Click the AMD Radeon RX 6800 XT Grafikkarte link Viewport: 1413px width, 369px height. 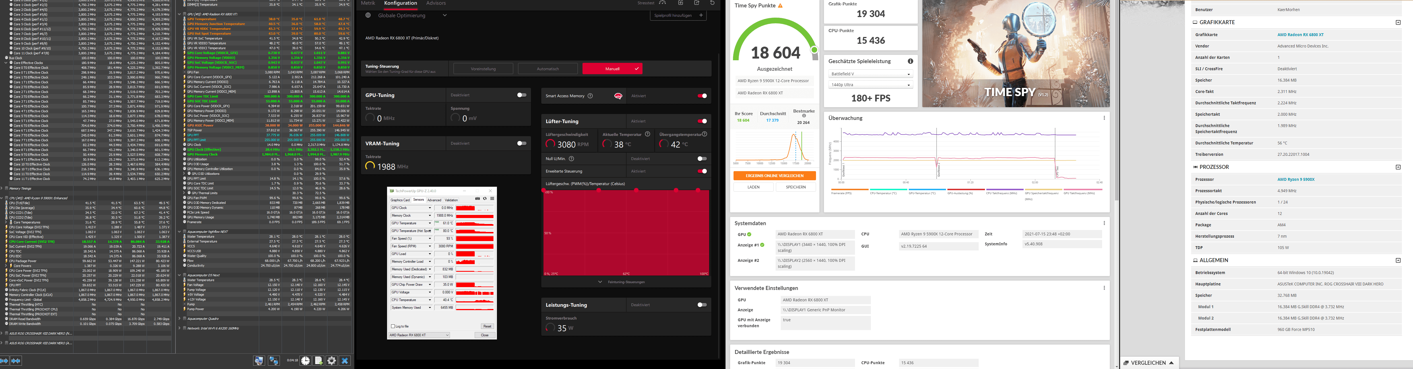tap(1300, 35)
